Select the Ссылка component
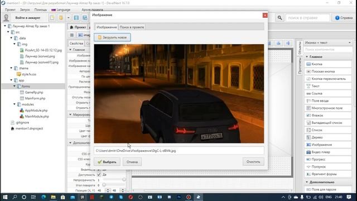Screen dimensions: 357x201 (x=328, y=93)
